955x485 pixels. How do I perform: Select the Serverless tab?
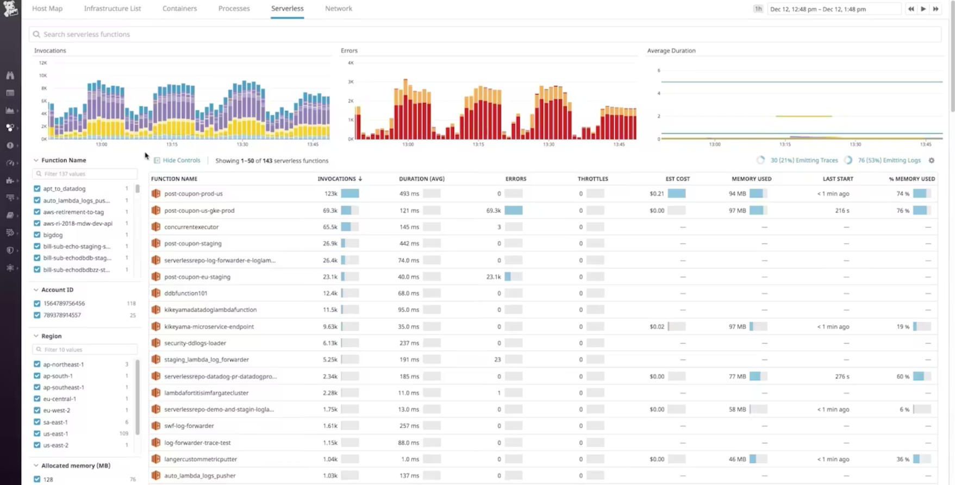pyautogui.click(x=288, y=9)
